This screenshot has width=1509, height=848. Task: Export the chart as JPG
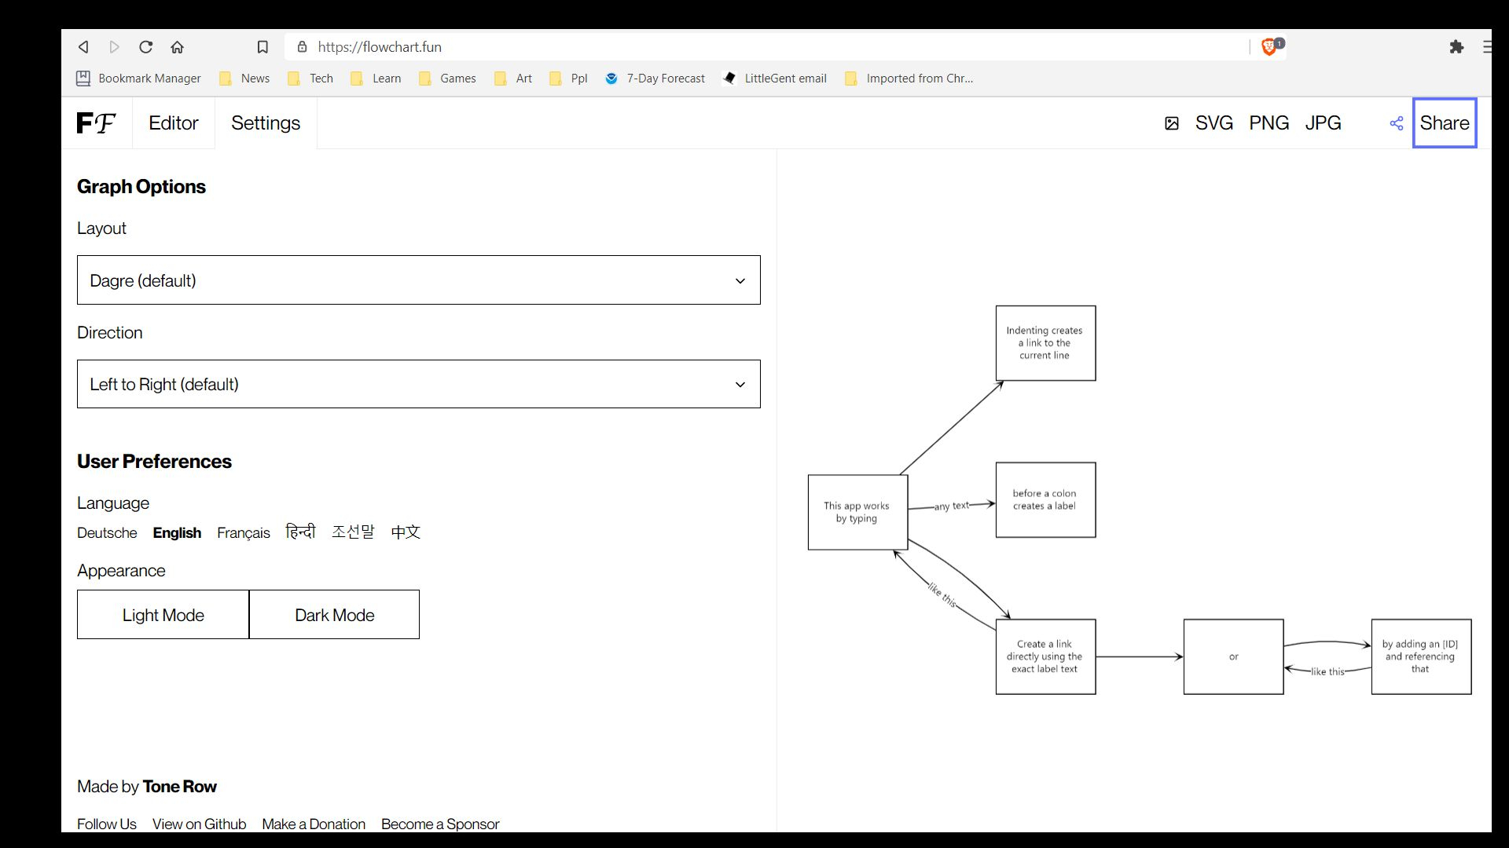click(1324, 123)
